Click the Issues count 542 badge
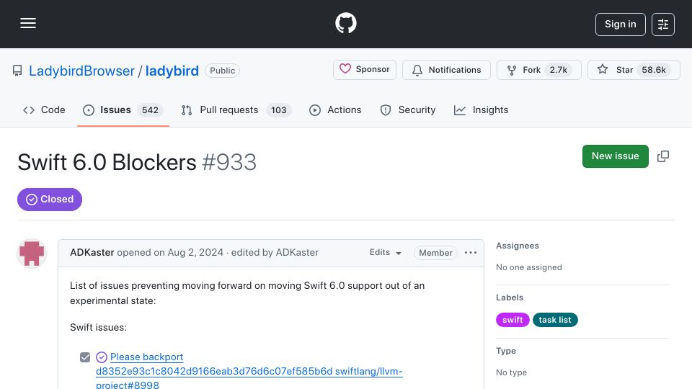692x389 pixels. [x=150, y=109]
